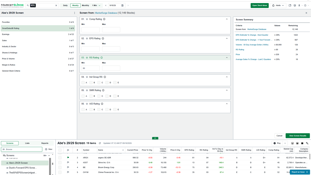Click the green panel resize handle

tap(155, 138)
